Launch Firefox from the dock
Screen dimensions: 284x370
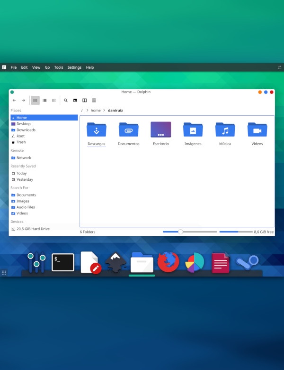(x=168, y=262)
